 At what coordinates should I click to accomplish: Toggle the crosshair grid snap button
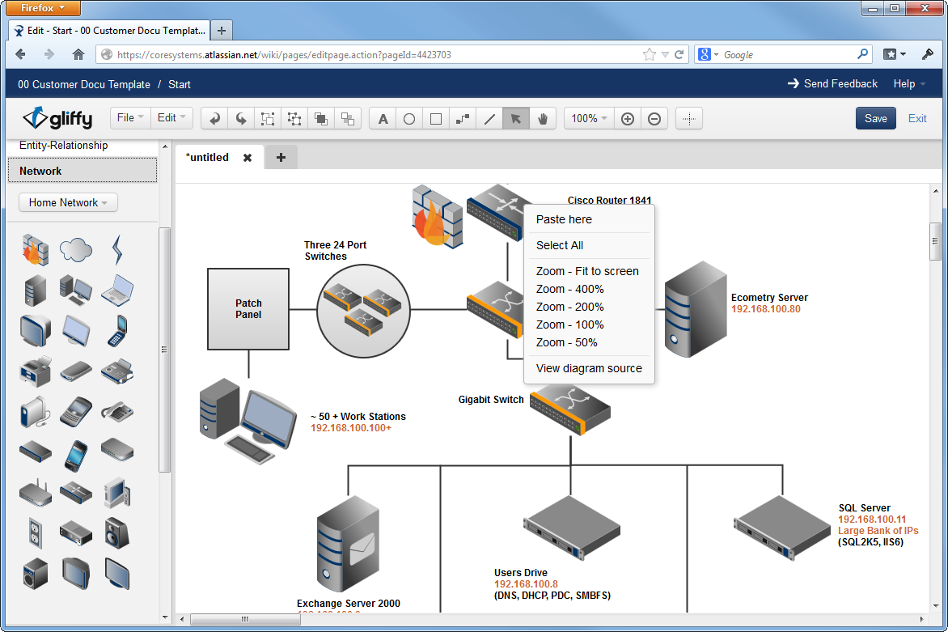689,118
